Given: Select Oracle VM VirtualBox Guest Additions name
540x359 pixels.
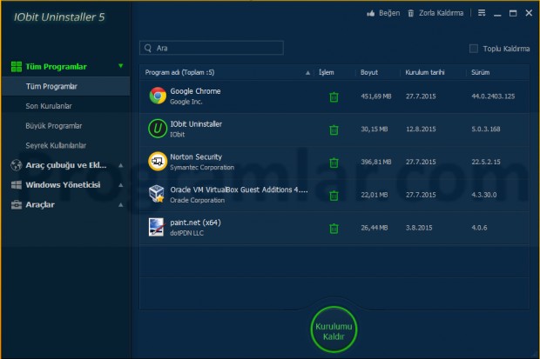Looking at the screenshot, I should [x=239, y=189].
